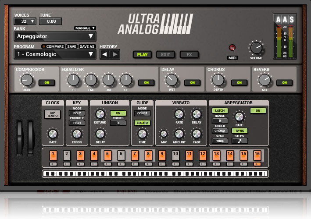Toggle the Arpeggiator SYNC button

click(x=240, y=131)
